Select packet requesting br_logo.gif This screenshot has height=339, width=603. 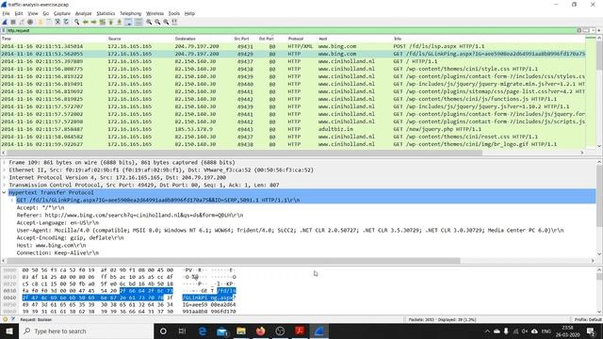[x=293, y=144]
